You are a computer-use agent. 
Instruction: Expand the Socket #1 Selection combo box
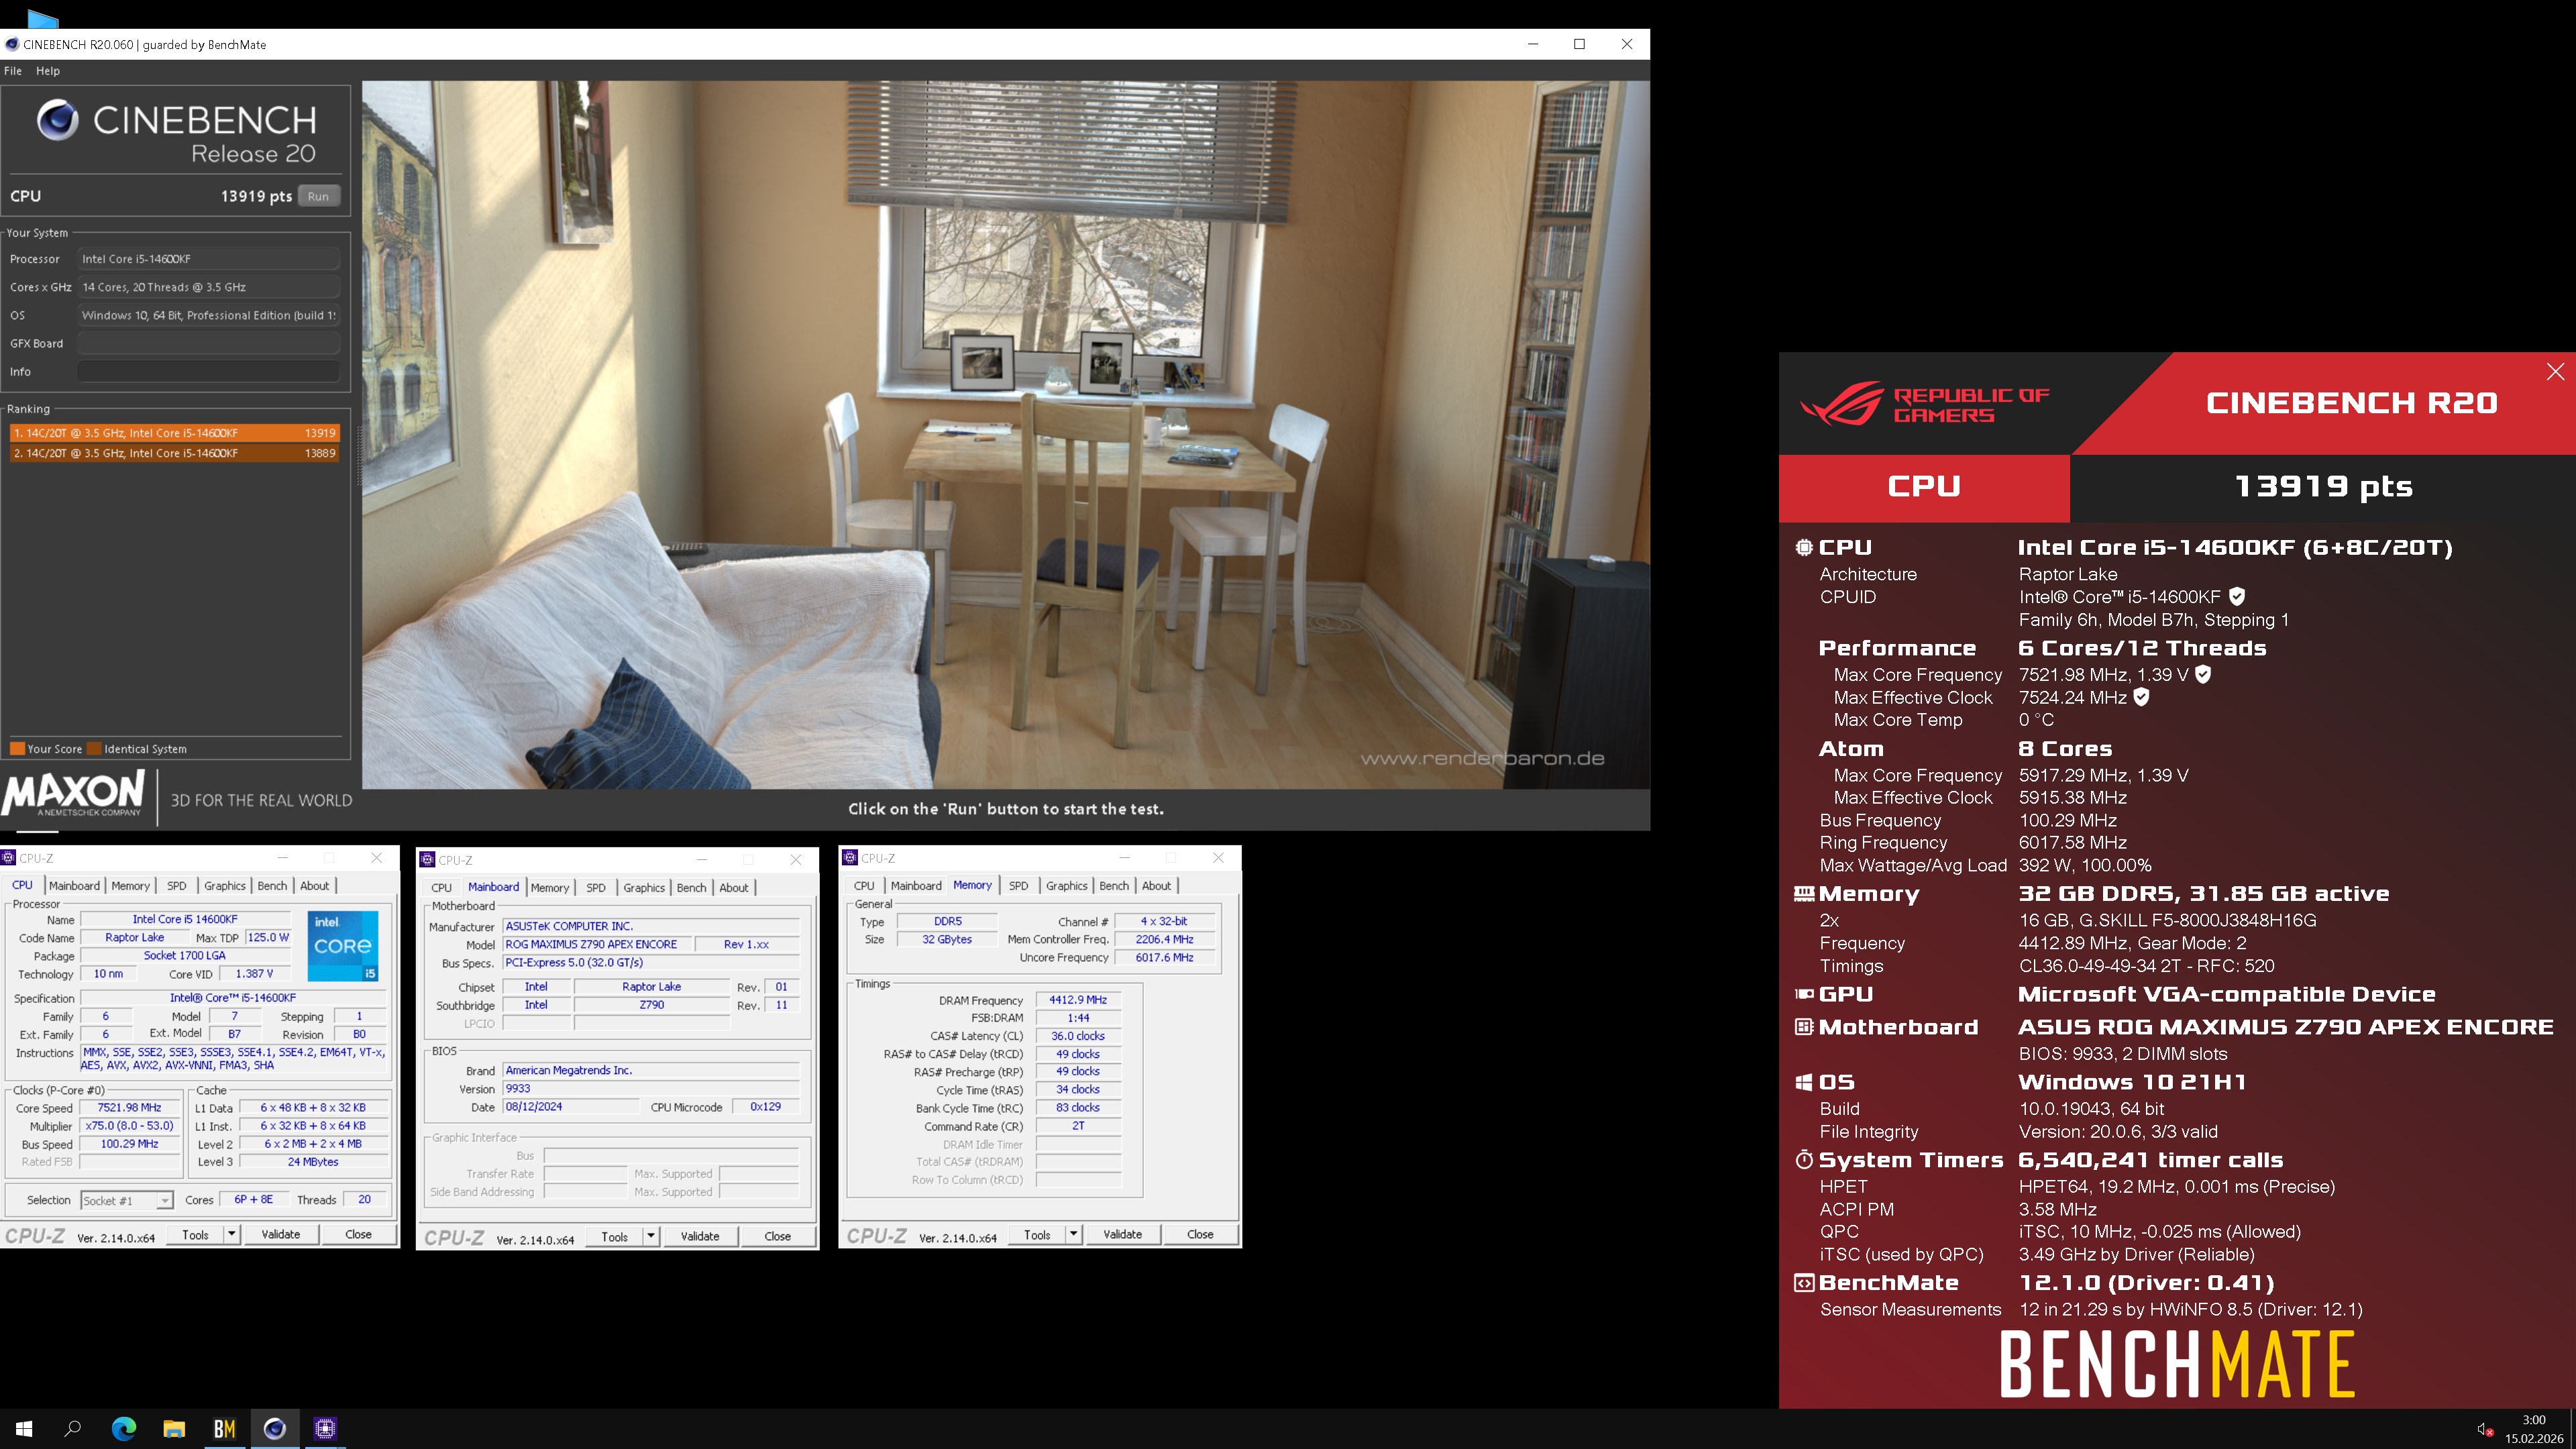127,1200
